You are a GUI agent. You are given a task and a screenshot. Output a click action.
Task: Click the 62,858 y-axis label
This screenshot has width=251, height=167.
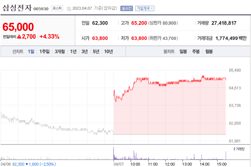pos(235,123)
